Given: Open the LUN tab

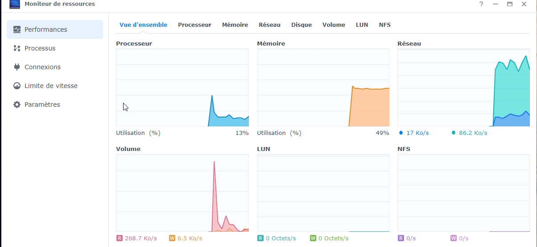Looking at the screenshot, I should tap(362, 25).
